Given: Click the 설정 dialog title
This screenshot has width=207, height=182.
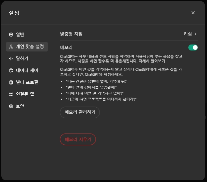Looking at the screenshot, I should tap(14, 13).
